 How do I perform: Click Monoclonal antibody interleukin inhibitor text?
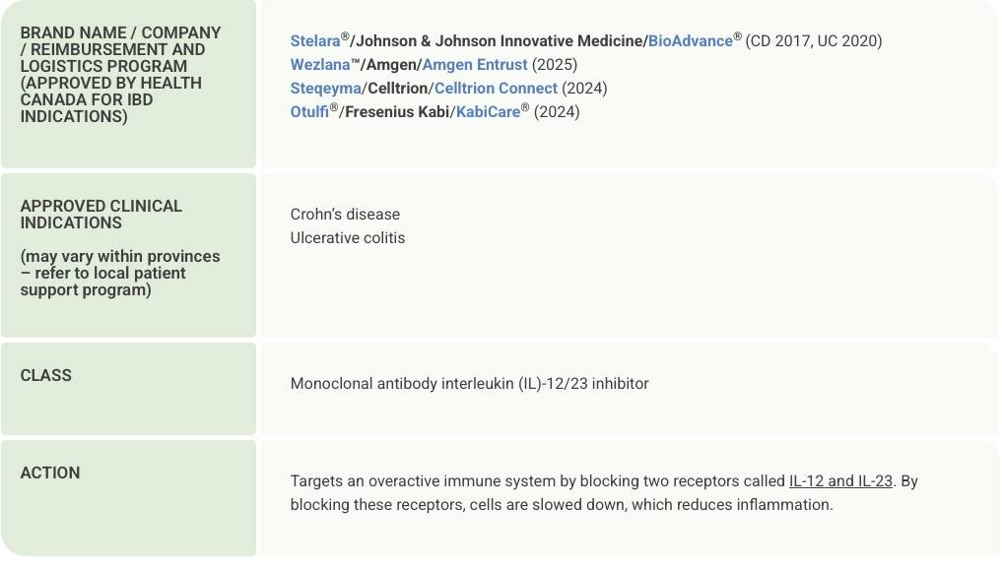pyautogui.click(x=469, y=384)
